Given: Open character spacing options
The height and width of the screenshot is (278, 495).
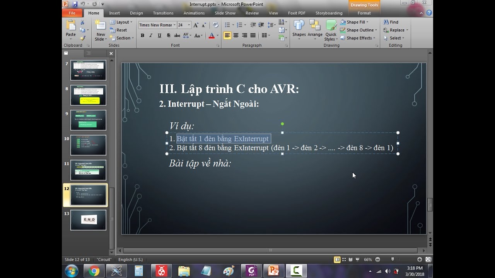Looking at the screenshot, I should pos(187,36).
